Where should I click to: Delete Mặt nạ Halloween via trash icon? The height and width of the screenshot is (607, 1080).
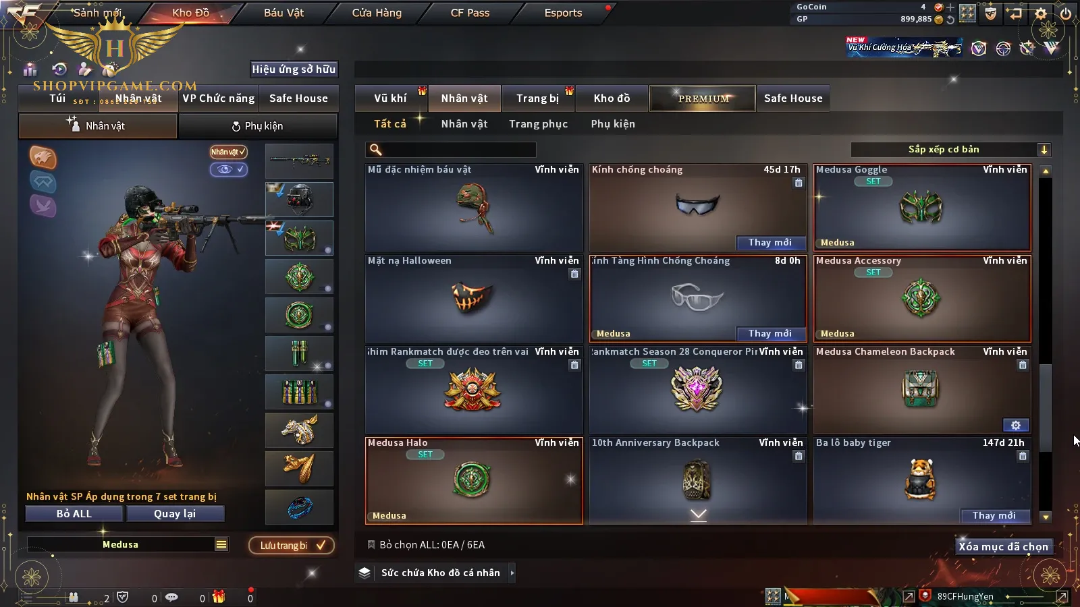click(574, 274)
